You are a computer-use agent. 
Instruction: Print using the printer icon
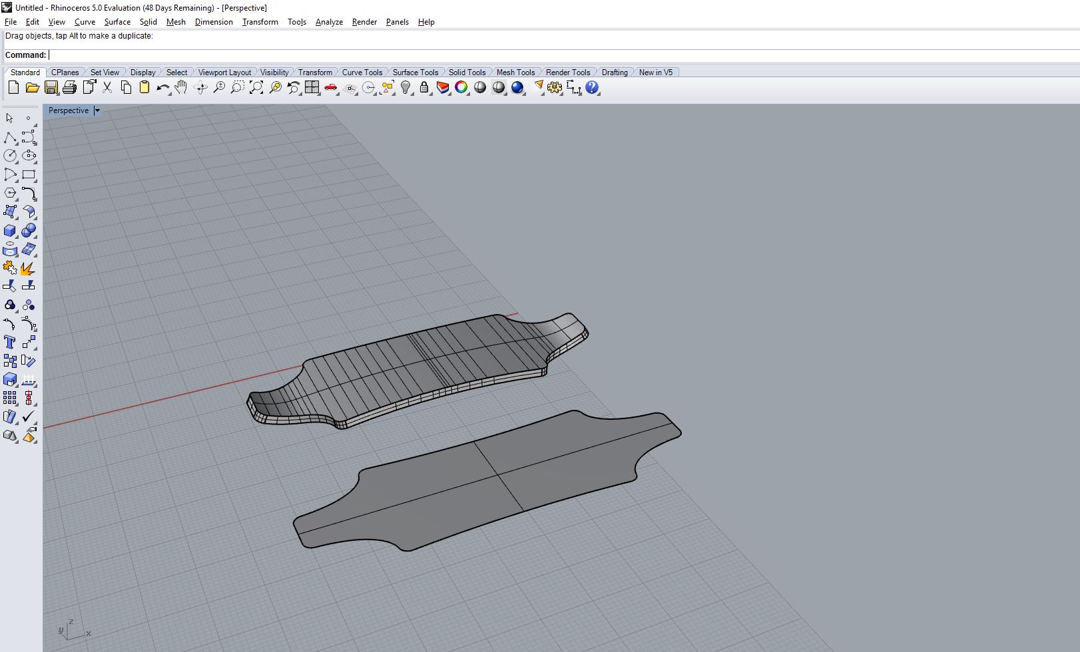click(x=69, y=87)
